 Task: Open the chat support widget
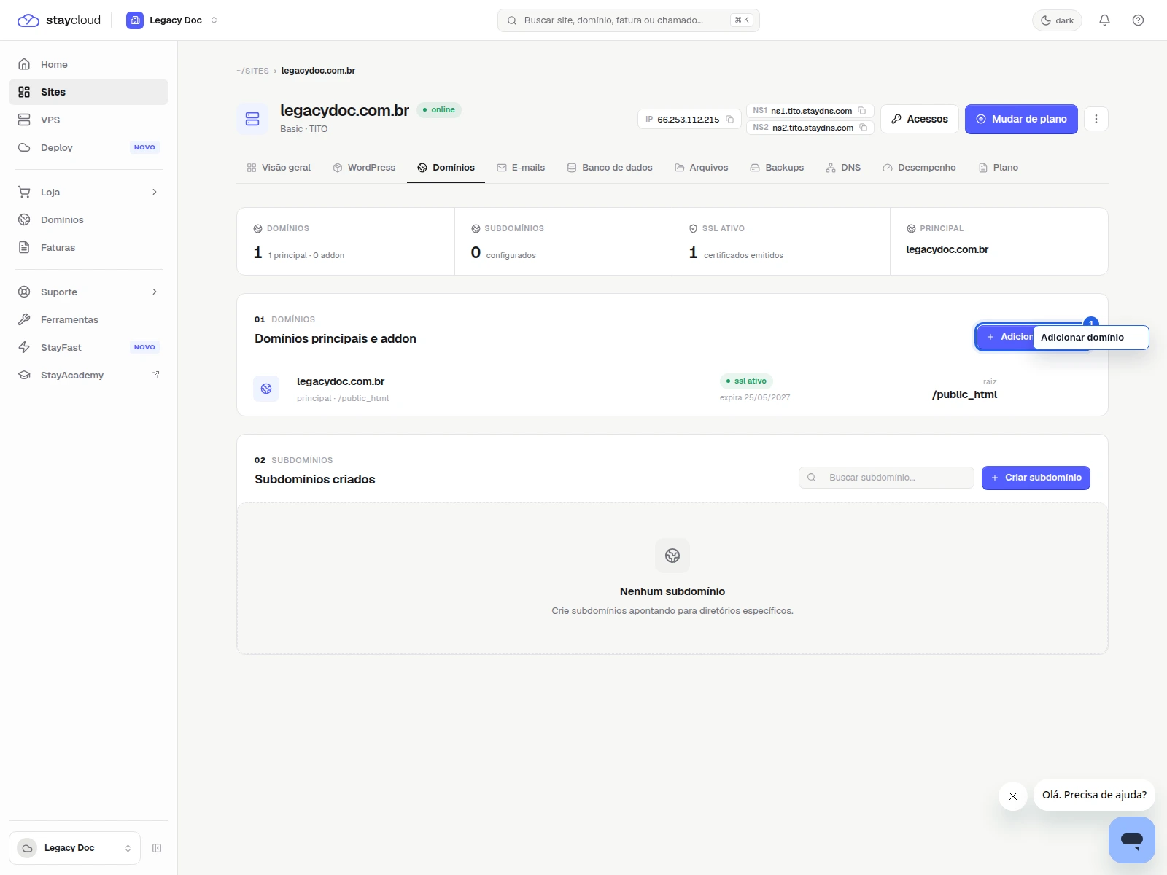[x=1132, y=840]
